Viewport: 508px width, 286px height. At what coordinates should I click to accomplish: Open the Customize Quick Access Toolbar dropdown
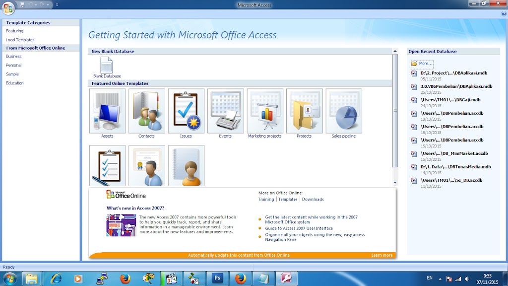point(57,4)
